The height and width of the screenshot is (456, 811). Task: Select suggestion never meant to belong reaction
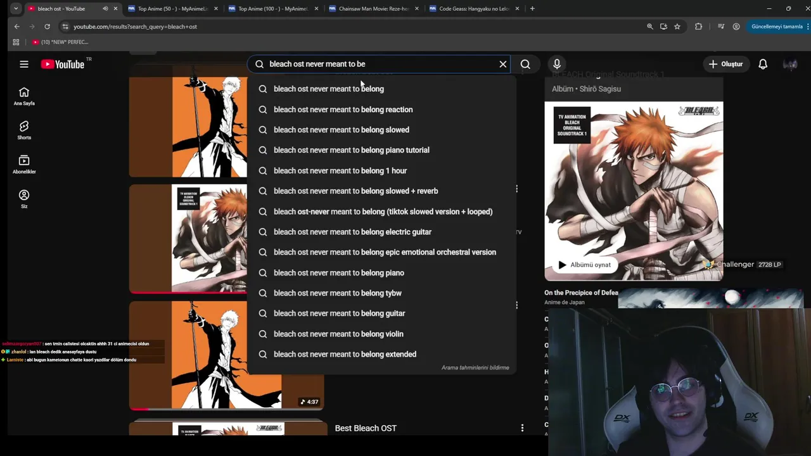pyautogui.click(x=382, y=110)
